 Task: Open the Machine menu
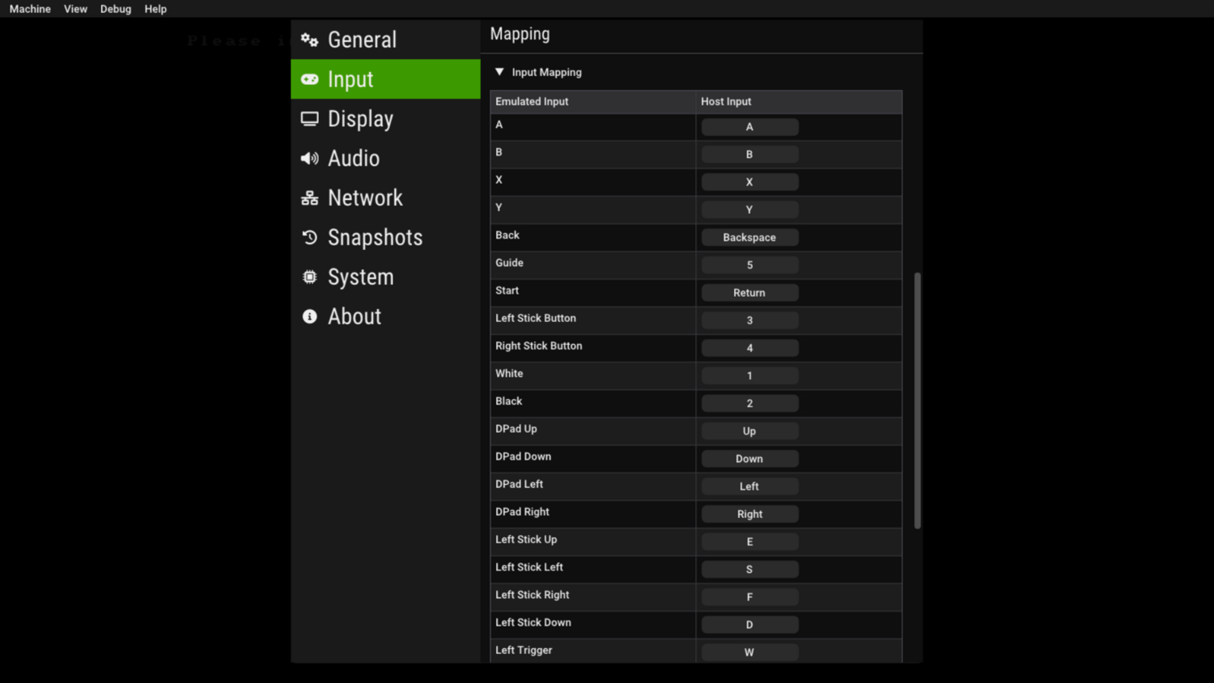(30, 9)
